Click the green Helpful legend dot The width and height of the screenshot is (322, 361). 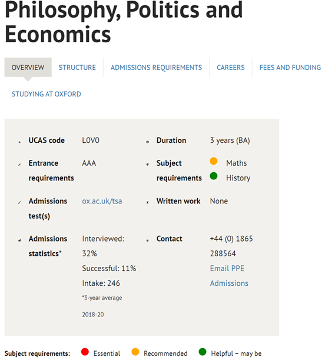click(x=203, y=352)
